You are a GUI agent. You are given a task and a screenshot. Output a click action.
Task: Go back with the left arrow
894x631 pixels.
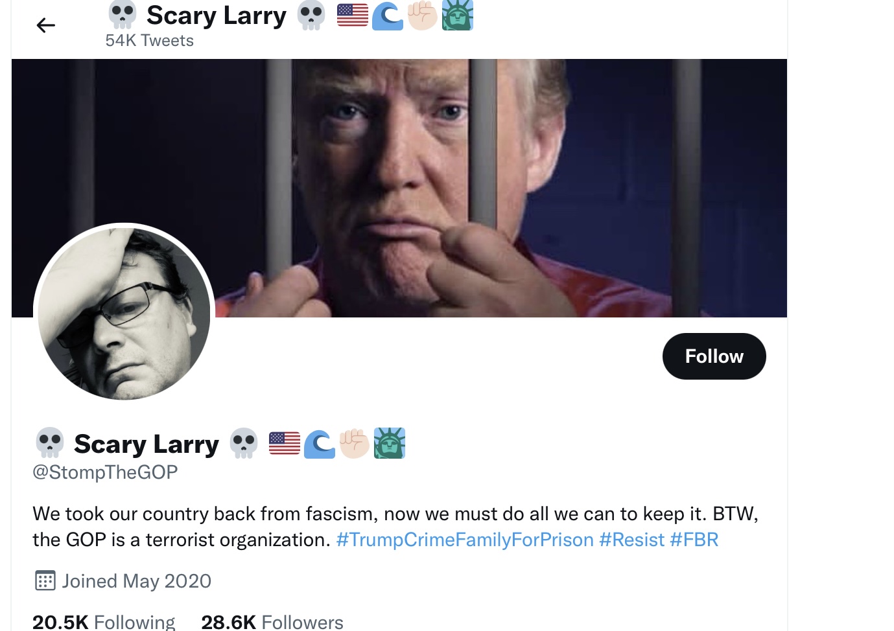[x=46, y=25]
